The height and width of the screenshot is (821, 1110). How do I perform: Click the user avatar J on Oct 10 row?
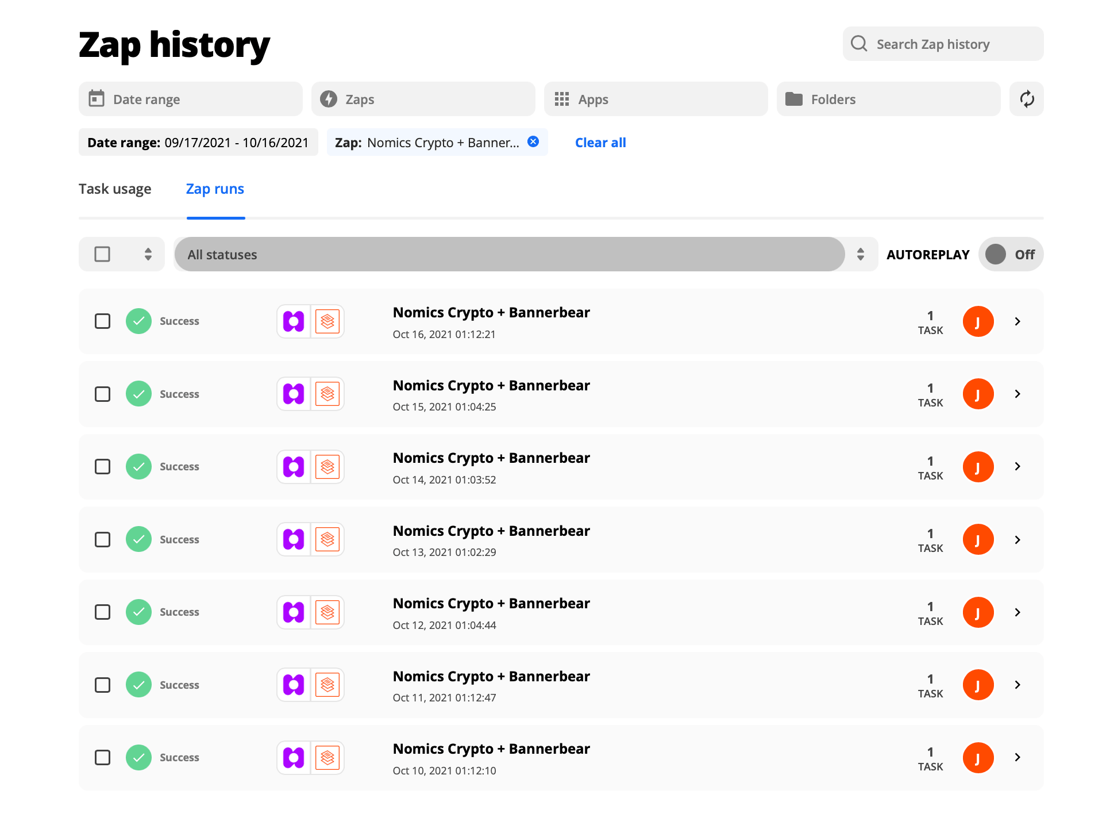tap(978, 758)
